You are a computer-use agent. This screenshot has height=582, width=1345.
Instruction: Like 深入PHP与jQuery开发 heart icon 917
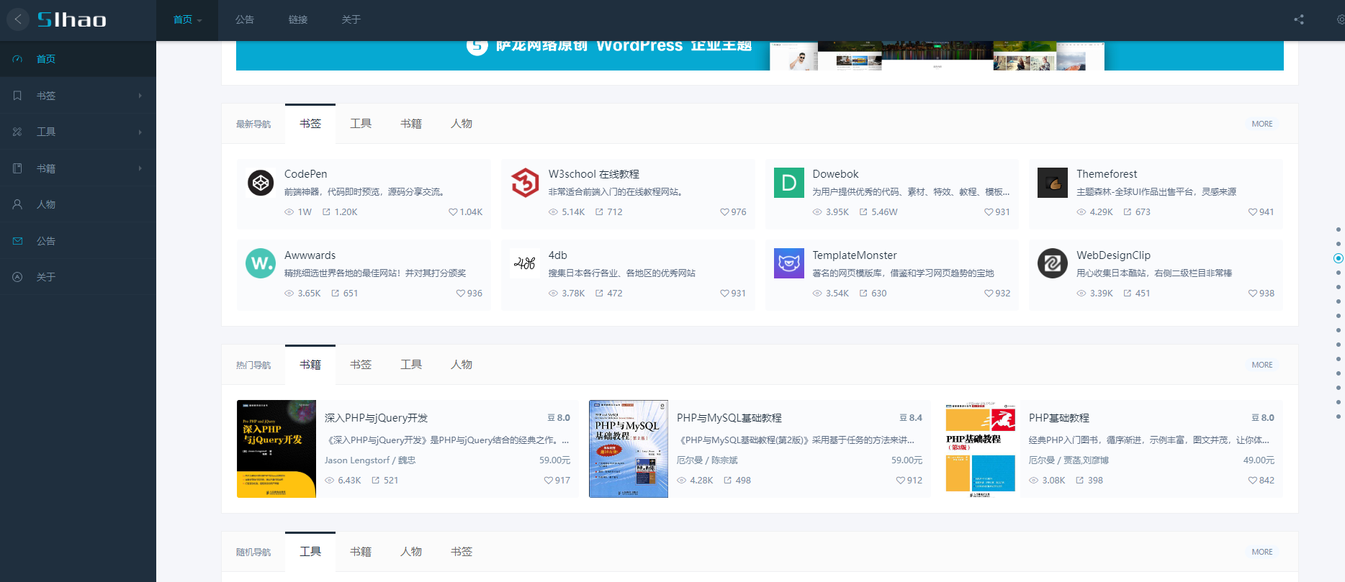(549, 481)
